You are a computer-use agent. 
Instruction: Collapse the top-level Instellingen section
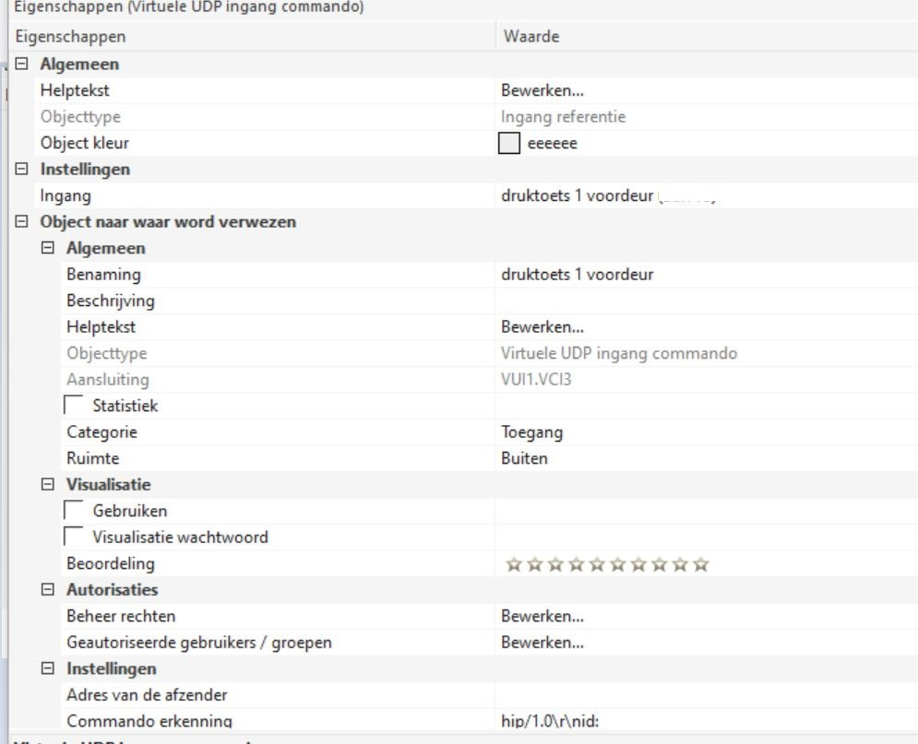pyautogui.click(x=23, y=170)
